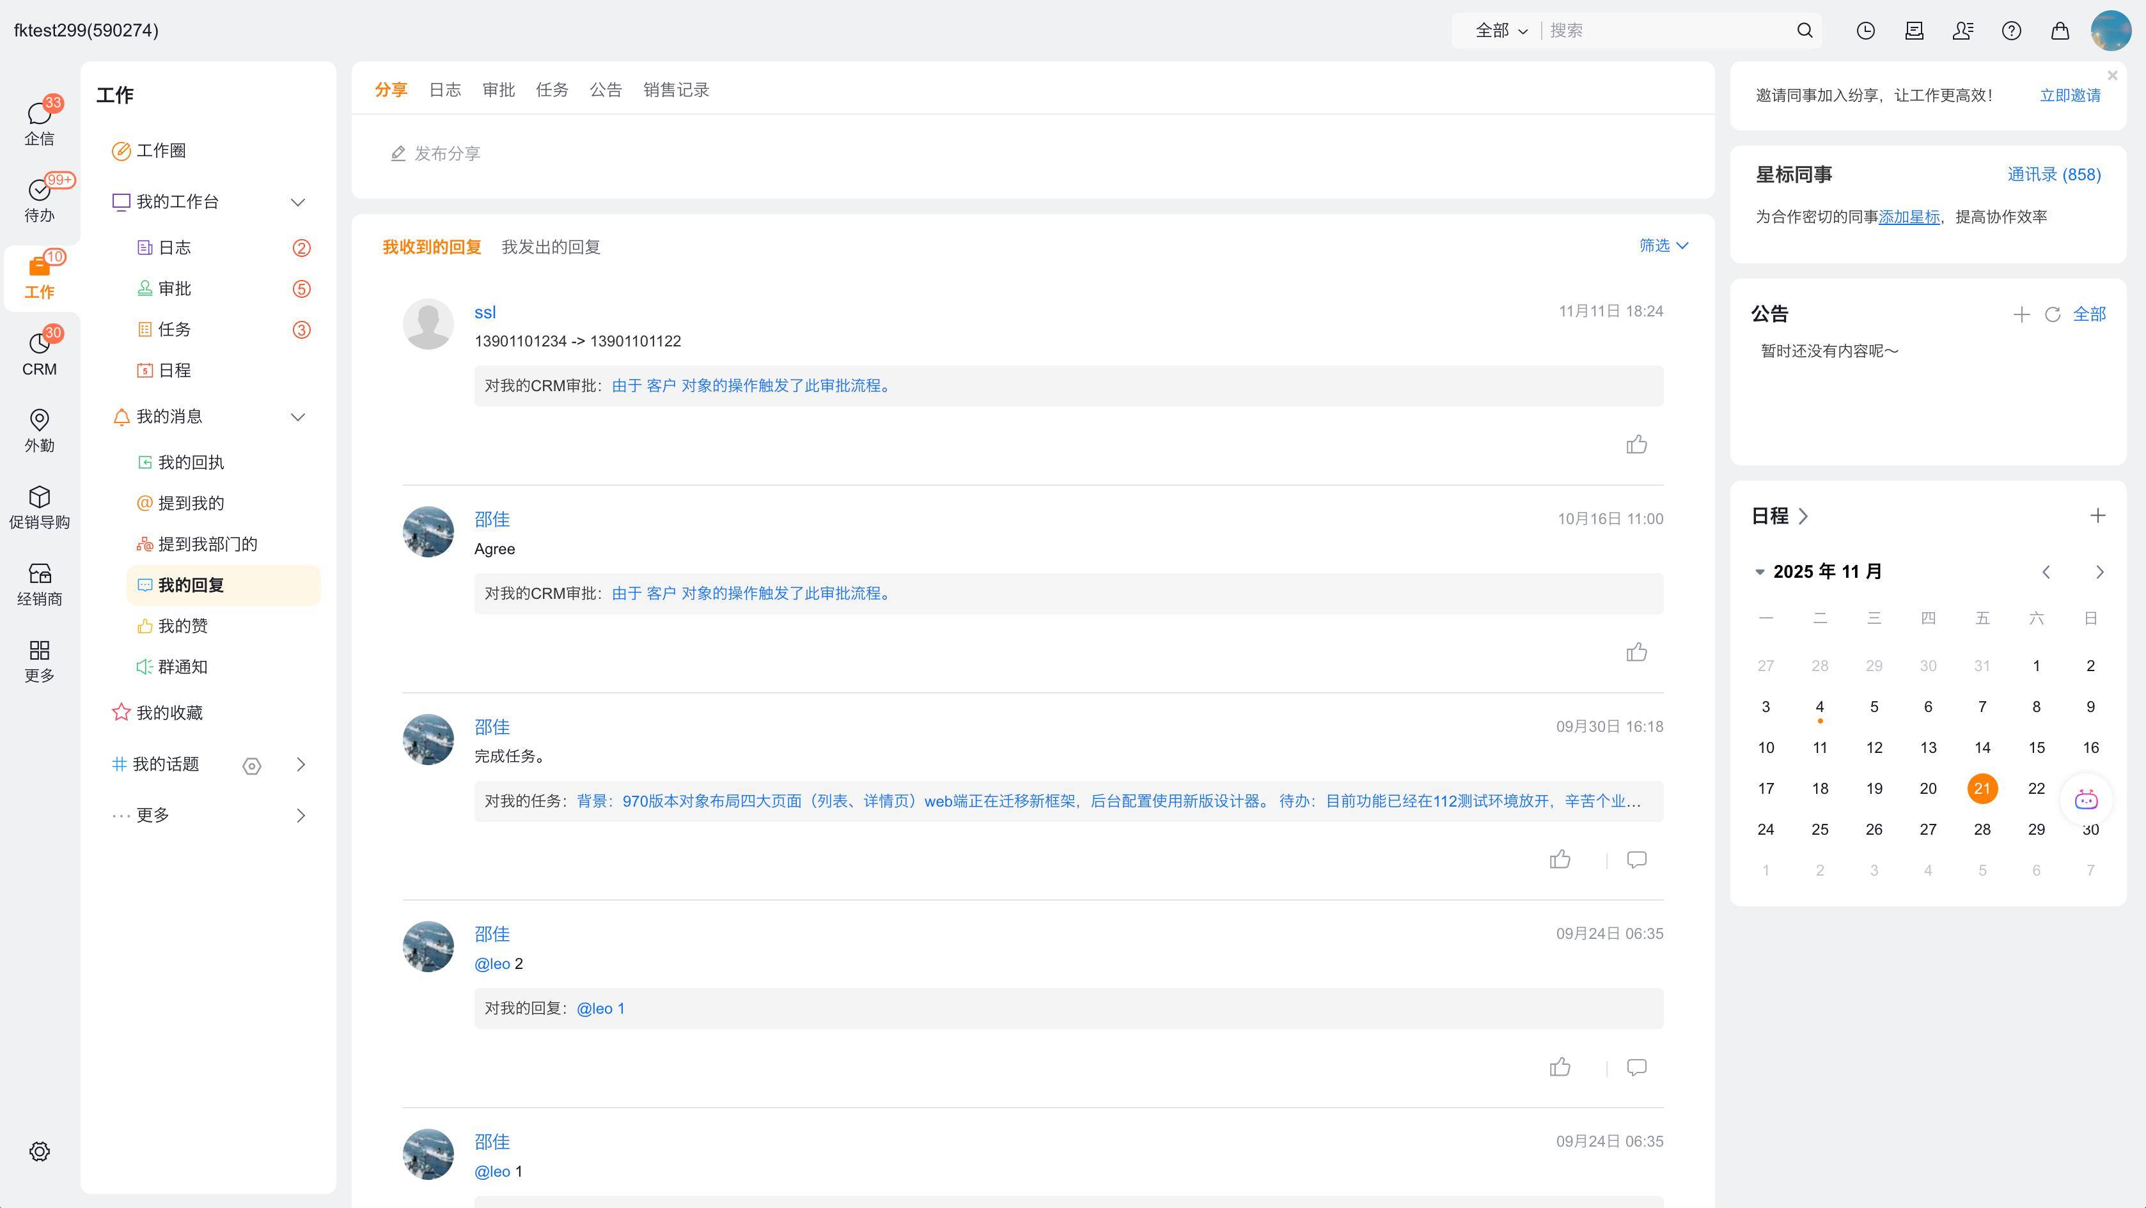Click the help question mark icon

click(2011, 31)
